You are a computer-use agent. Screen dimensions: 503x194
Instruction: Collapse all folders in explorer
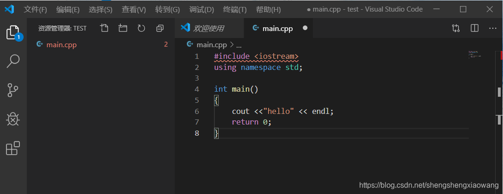(160, 28)
